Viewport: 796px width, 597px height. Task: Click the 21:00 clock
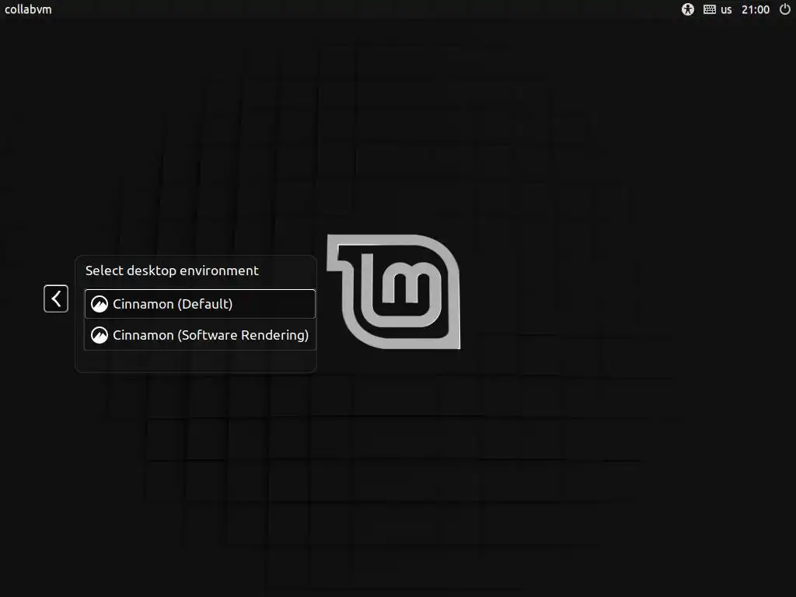click(x=756, y=9)
